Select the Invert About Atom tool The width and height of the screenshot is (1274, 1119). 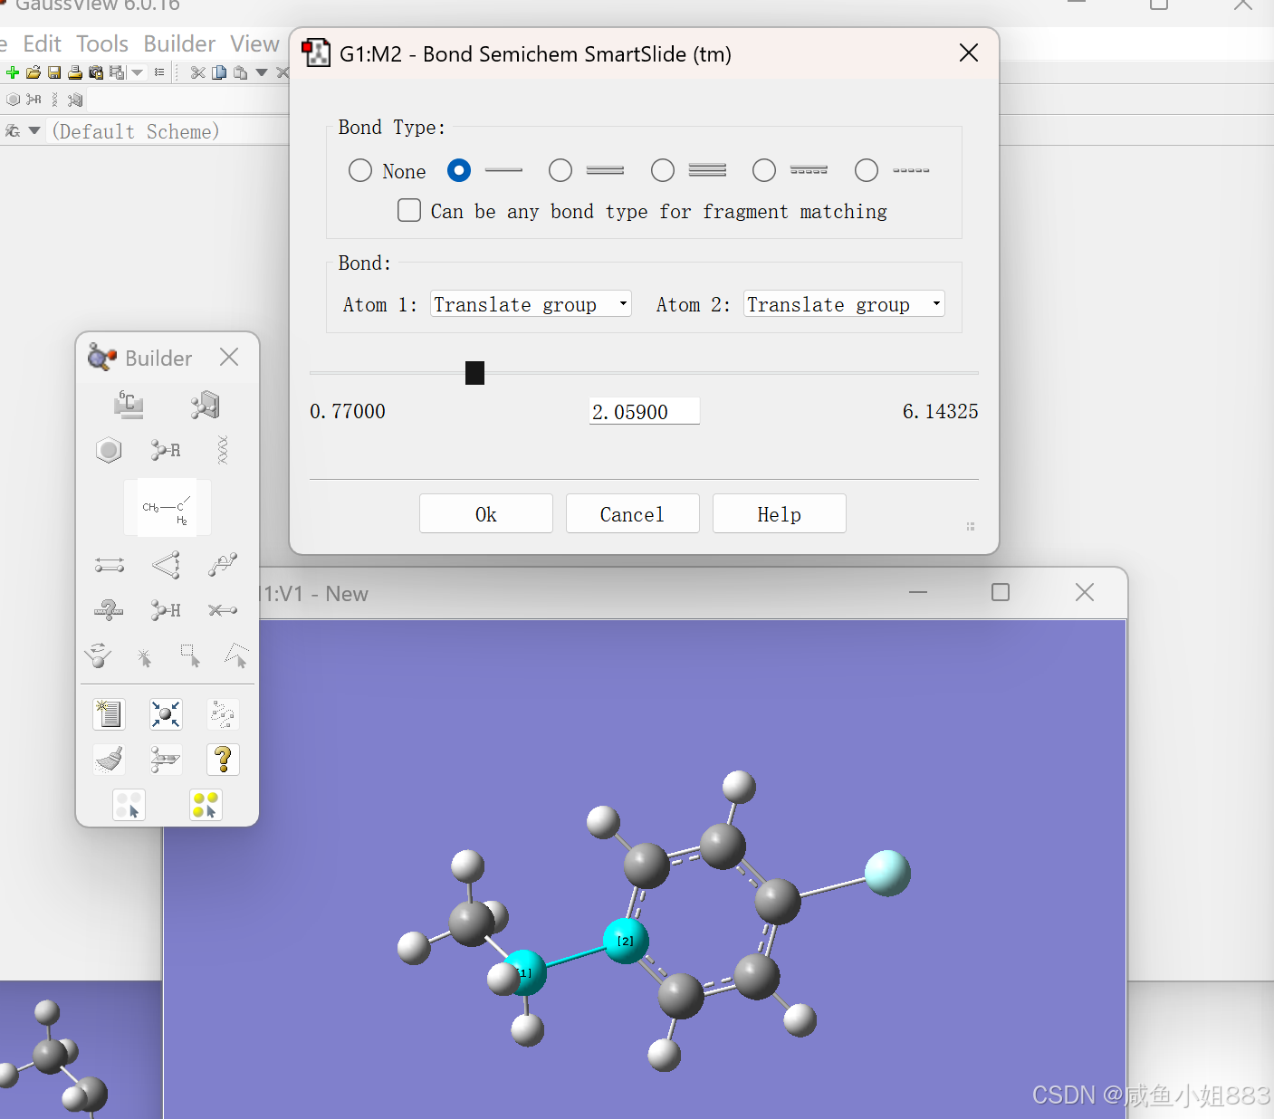[98, 655]
